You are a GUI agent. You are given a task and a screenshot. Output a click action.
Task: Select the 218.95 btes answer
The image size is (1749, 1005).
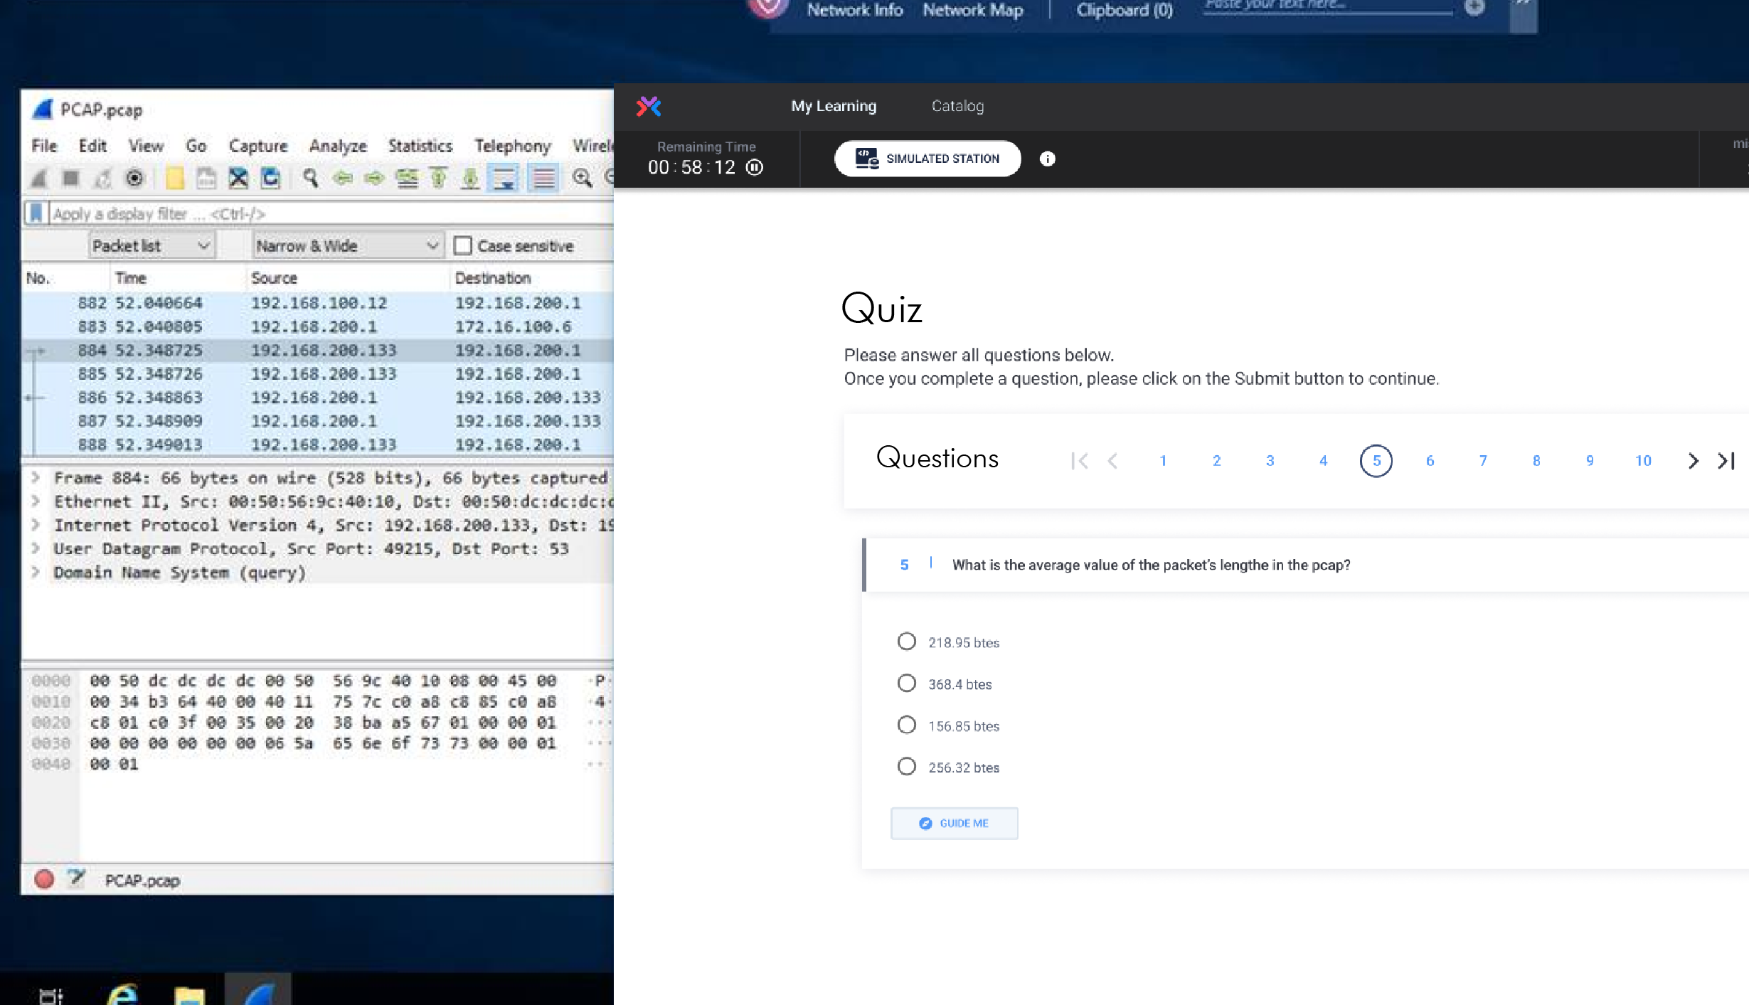pyautogui.click(x=906, y=642)
